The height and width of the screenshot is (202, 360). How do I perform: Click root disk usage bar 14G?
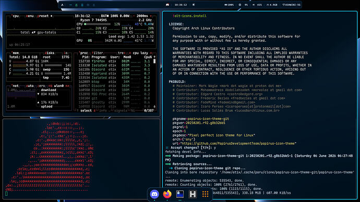coord(53,65)
